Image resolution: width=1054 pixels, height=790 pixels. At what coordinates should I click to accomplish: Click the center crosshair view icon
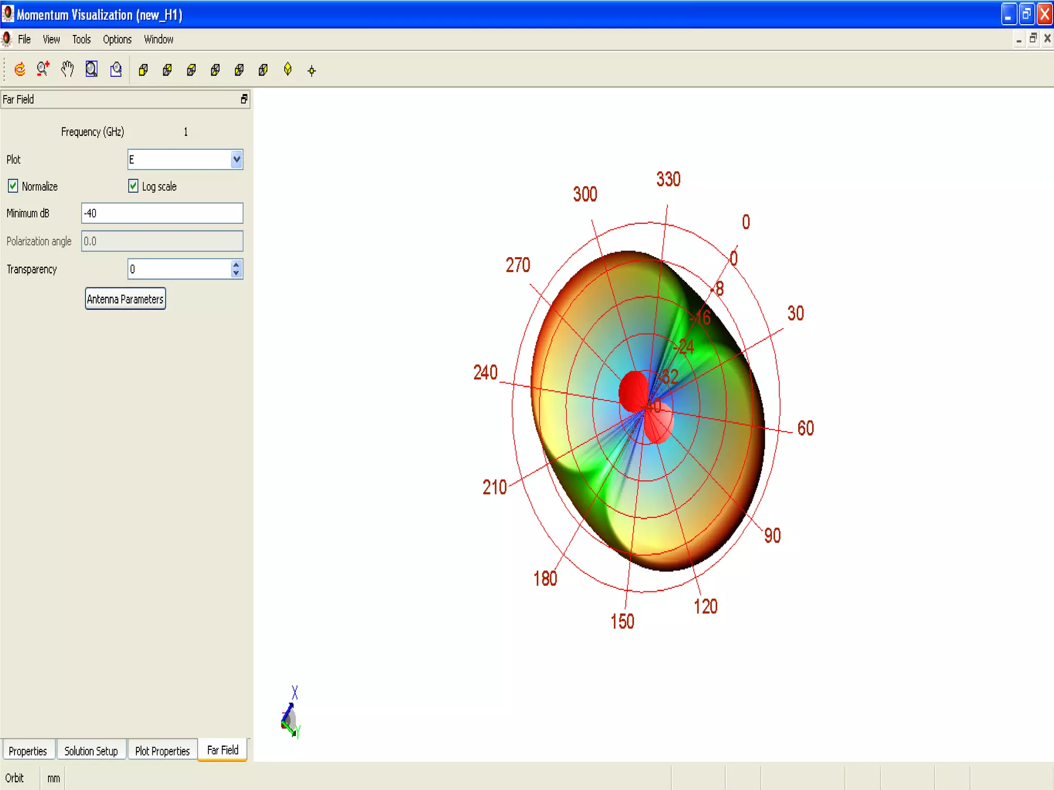pos(311,70)
